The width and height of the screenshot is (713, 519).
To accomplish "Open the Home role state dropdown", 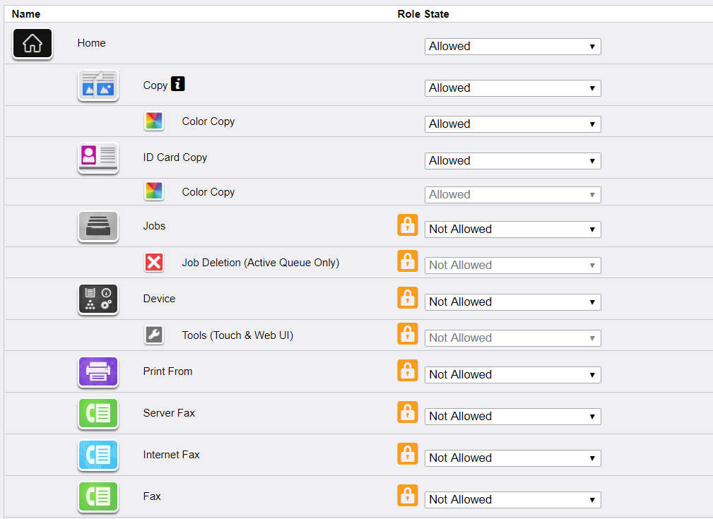I will 512,47.
